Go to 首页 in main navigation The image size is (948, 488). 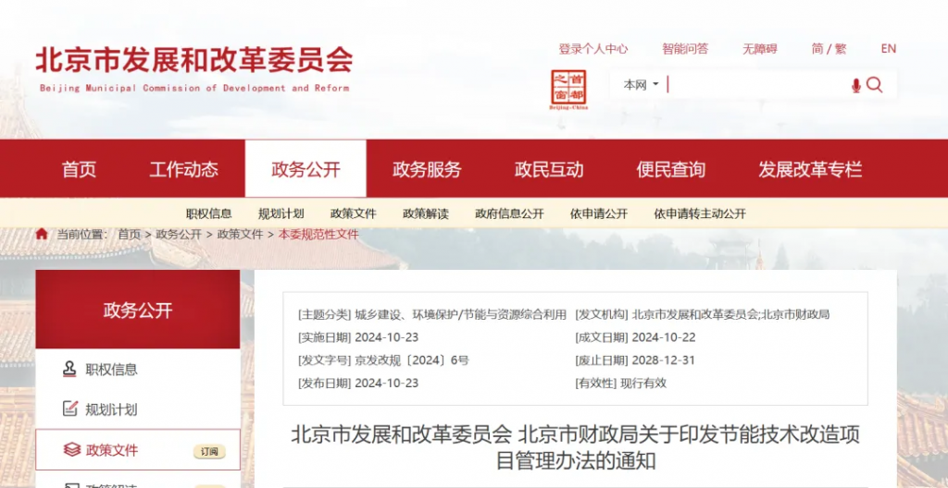pyautogui.click(x=79, y=170)
